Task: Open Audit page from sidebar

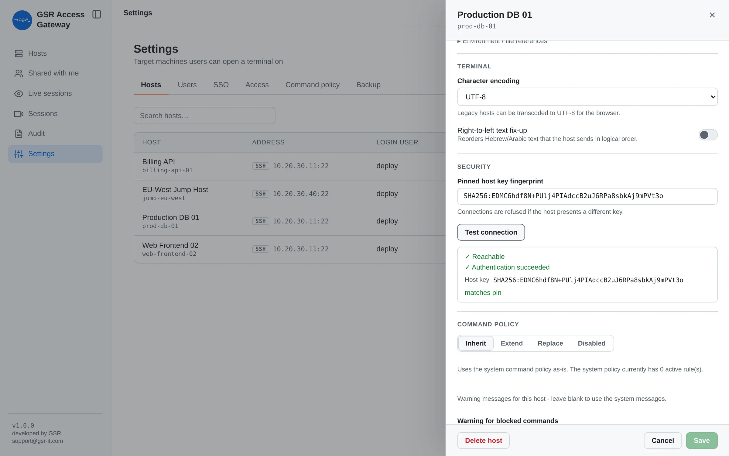Action: 55,133
